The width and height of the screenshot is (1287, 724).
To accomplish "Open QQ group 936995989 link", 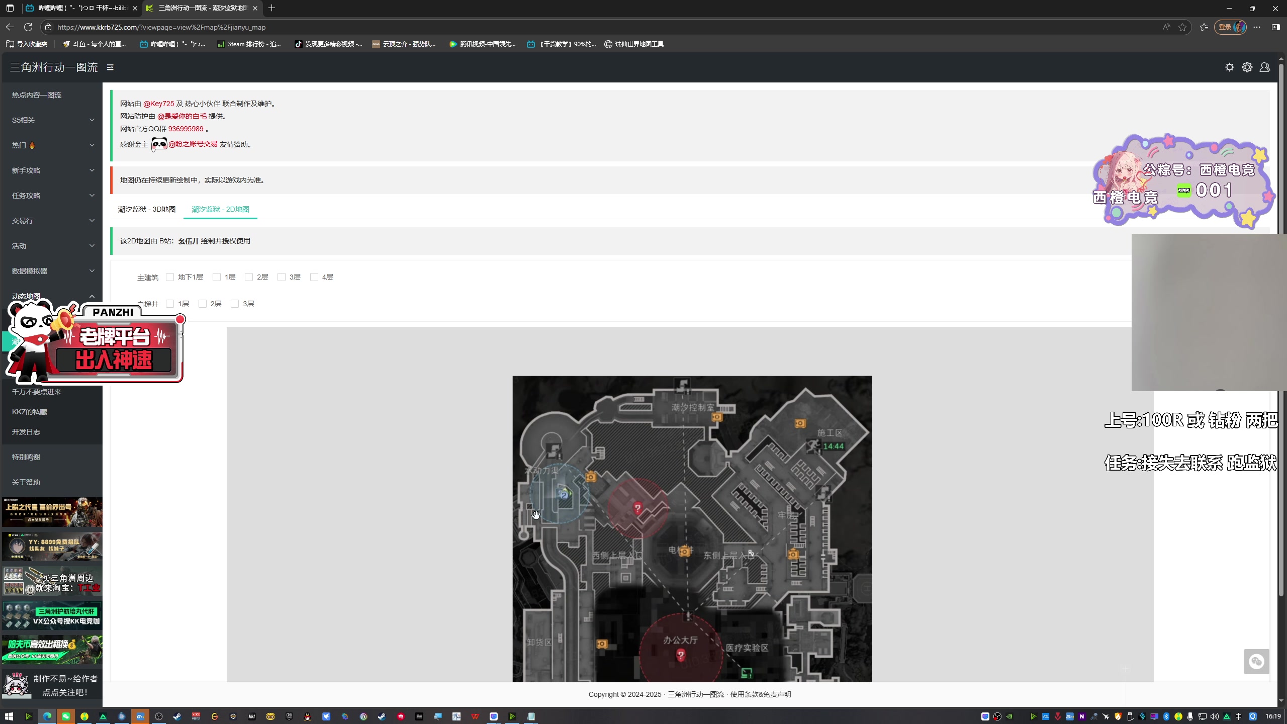I will click(x=186, y=129).
